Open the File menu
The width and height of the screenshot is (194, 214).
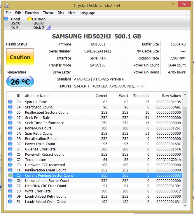click(8, 13)
